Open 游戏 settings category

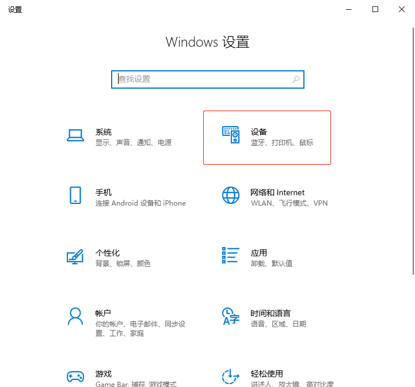tap(104, 374)
